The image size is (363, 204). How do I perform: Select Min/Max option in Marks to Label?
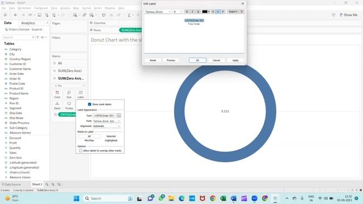(x=89, y=141)
